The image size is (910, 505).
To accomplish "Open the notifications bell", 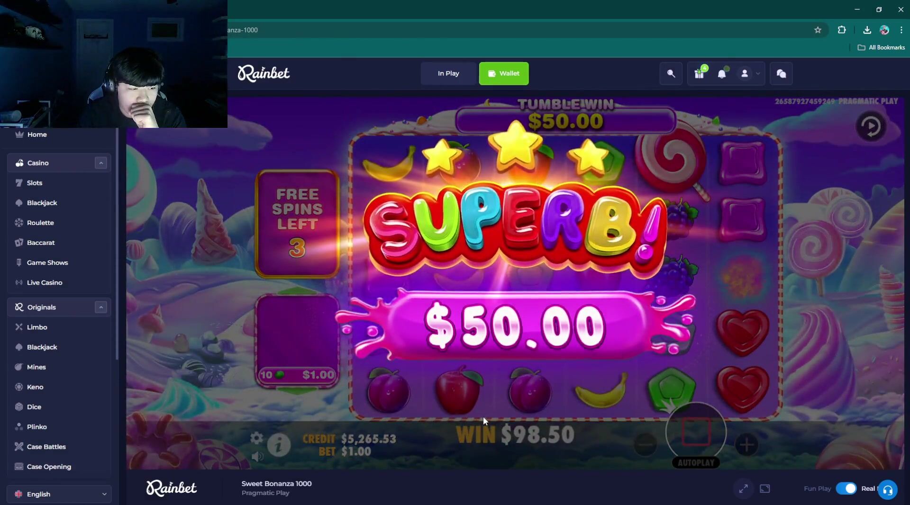I will (721, 73).
